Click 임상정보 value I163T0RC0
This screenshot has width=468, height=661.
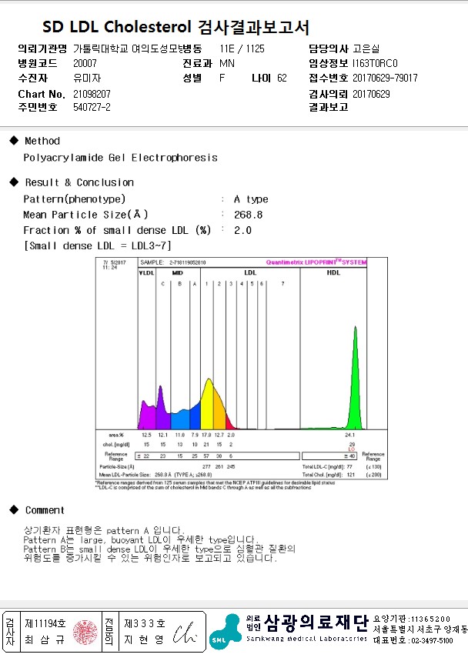375,63
